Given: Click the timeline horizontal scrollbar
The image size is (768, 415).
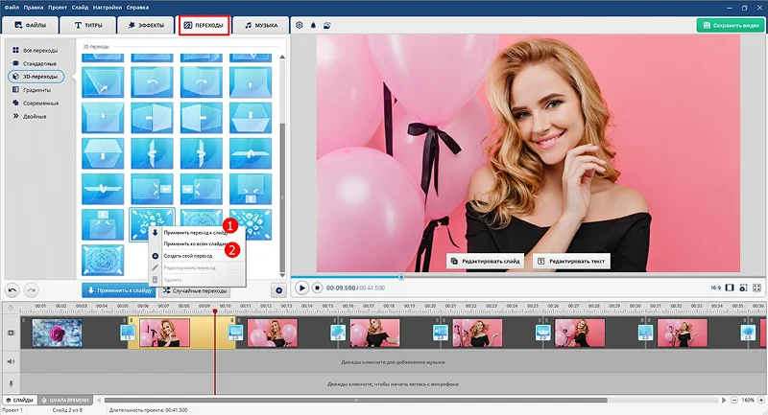Looking at the screenshot, I should point(356,400).
